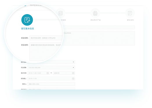This screenshot has height=108, width=152.
Task: Select the second step list icon
Action: [61, 13]
